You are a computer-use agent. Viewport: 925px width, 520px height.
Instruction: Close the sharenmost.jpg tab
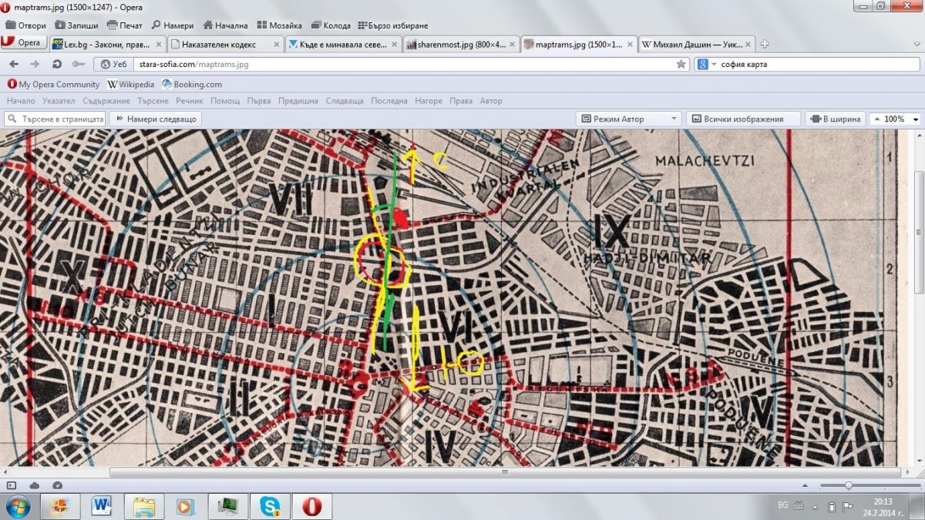tap(512, 45)
